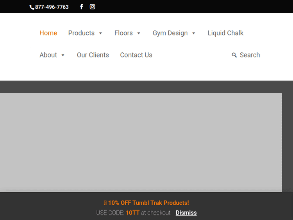Open the Contact Us page
The image size is (293, 220).
[136, 55]
